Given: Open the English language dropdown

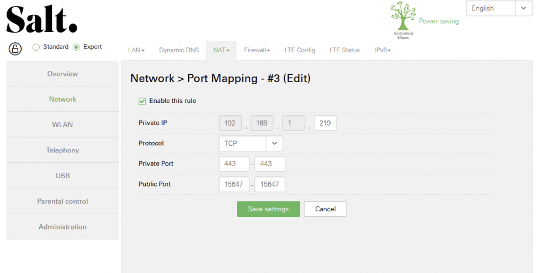Looking at the screenshot, I should (499, 8).
